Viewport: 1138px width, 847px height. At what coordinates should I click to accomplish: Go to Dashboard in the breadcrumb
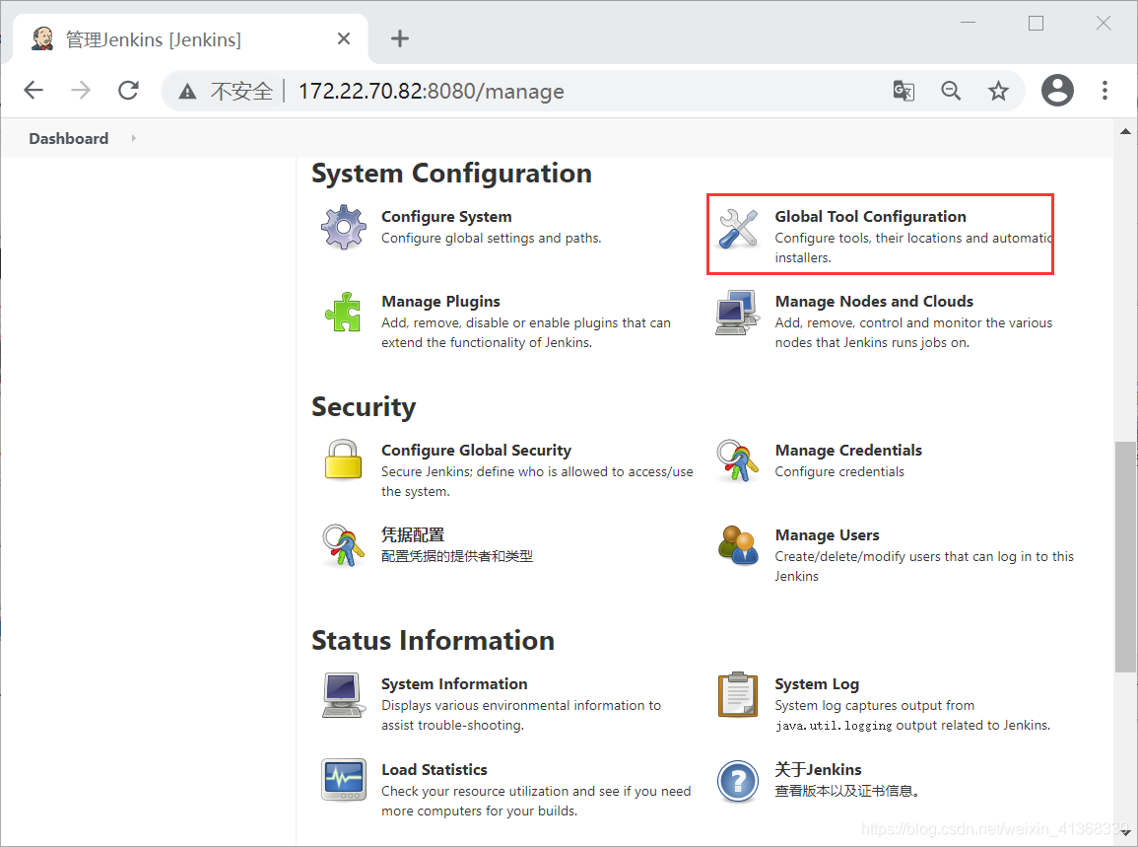(68, 138)
